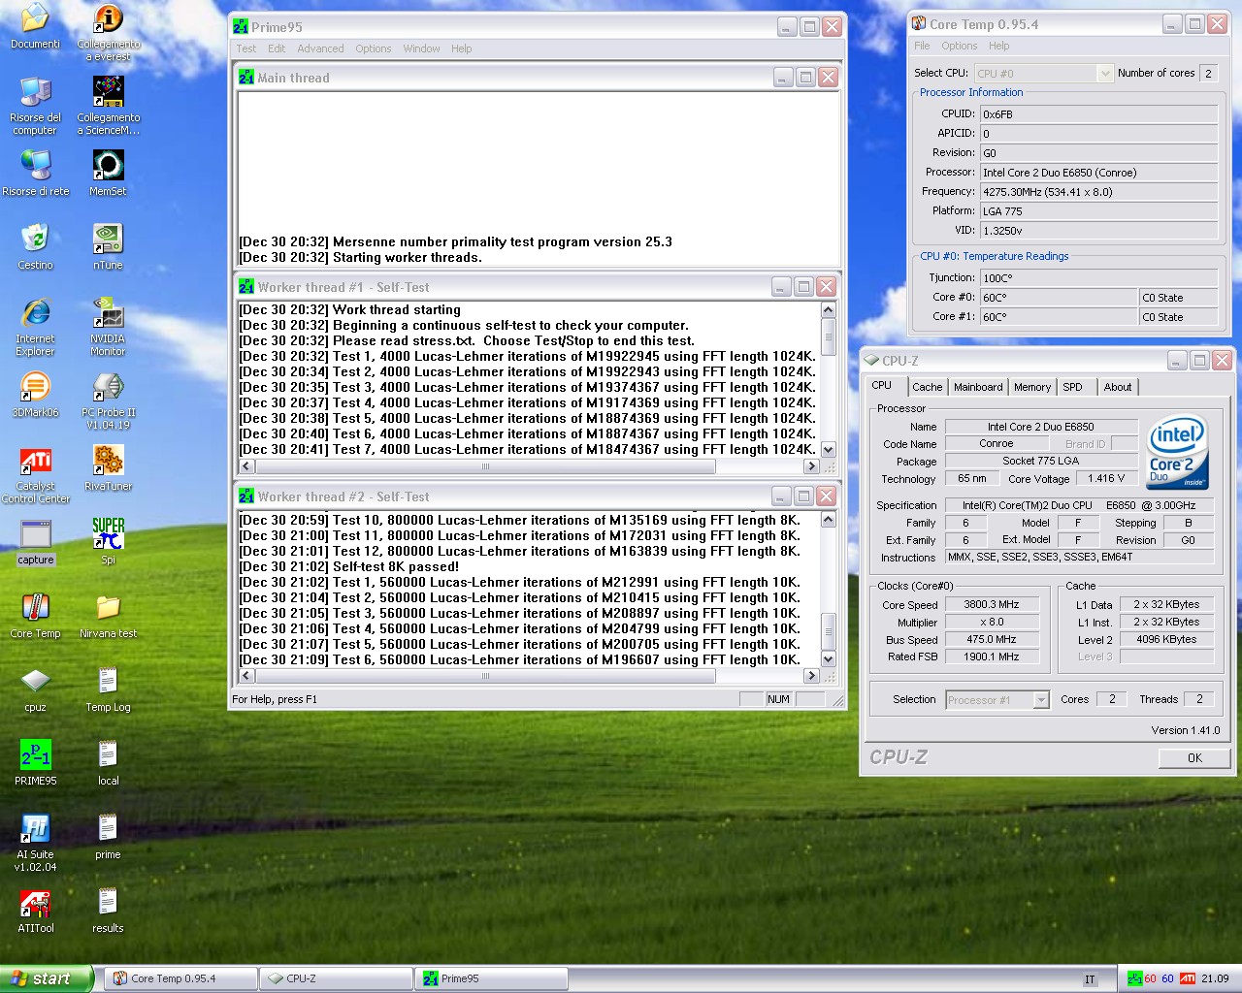Switch to CPU-Z Mainboard tab
Image resolution: width=1242 pixels, height=993 pixels.
pyautogui.click(x=978, y=387)
